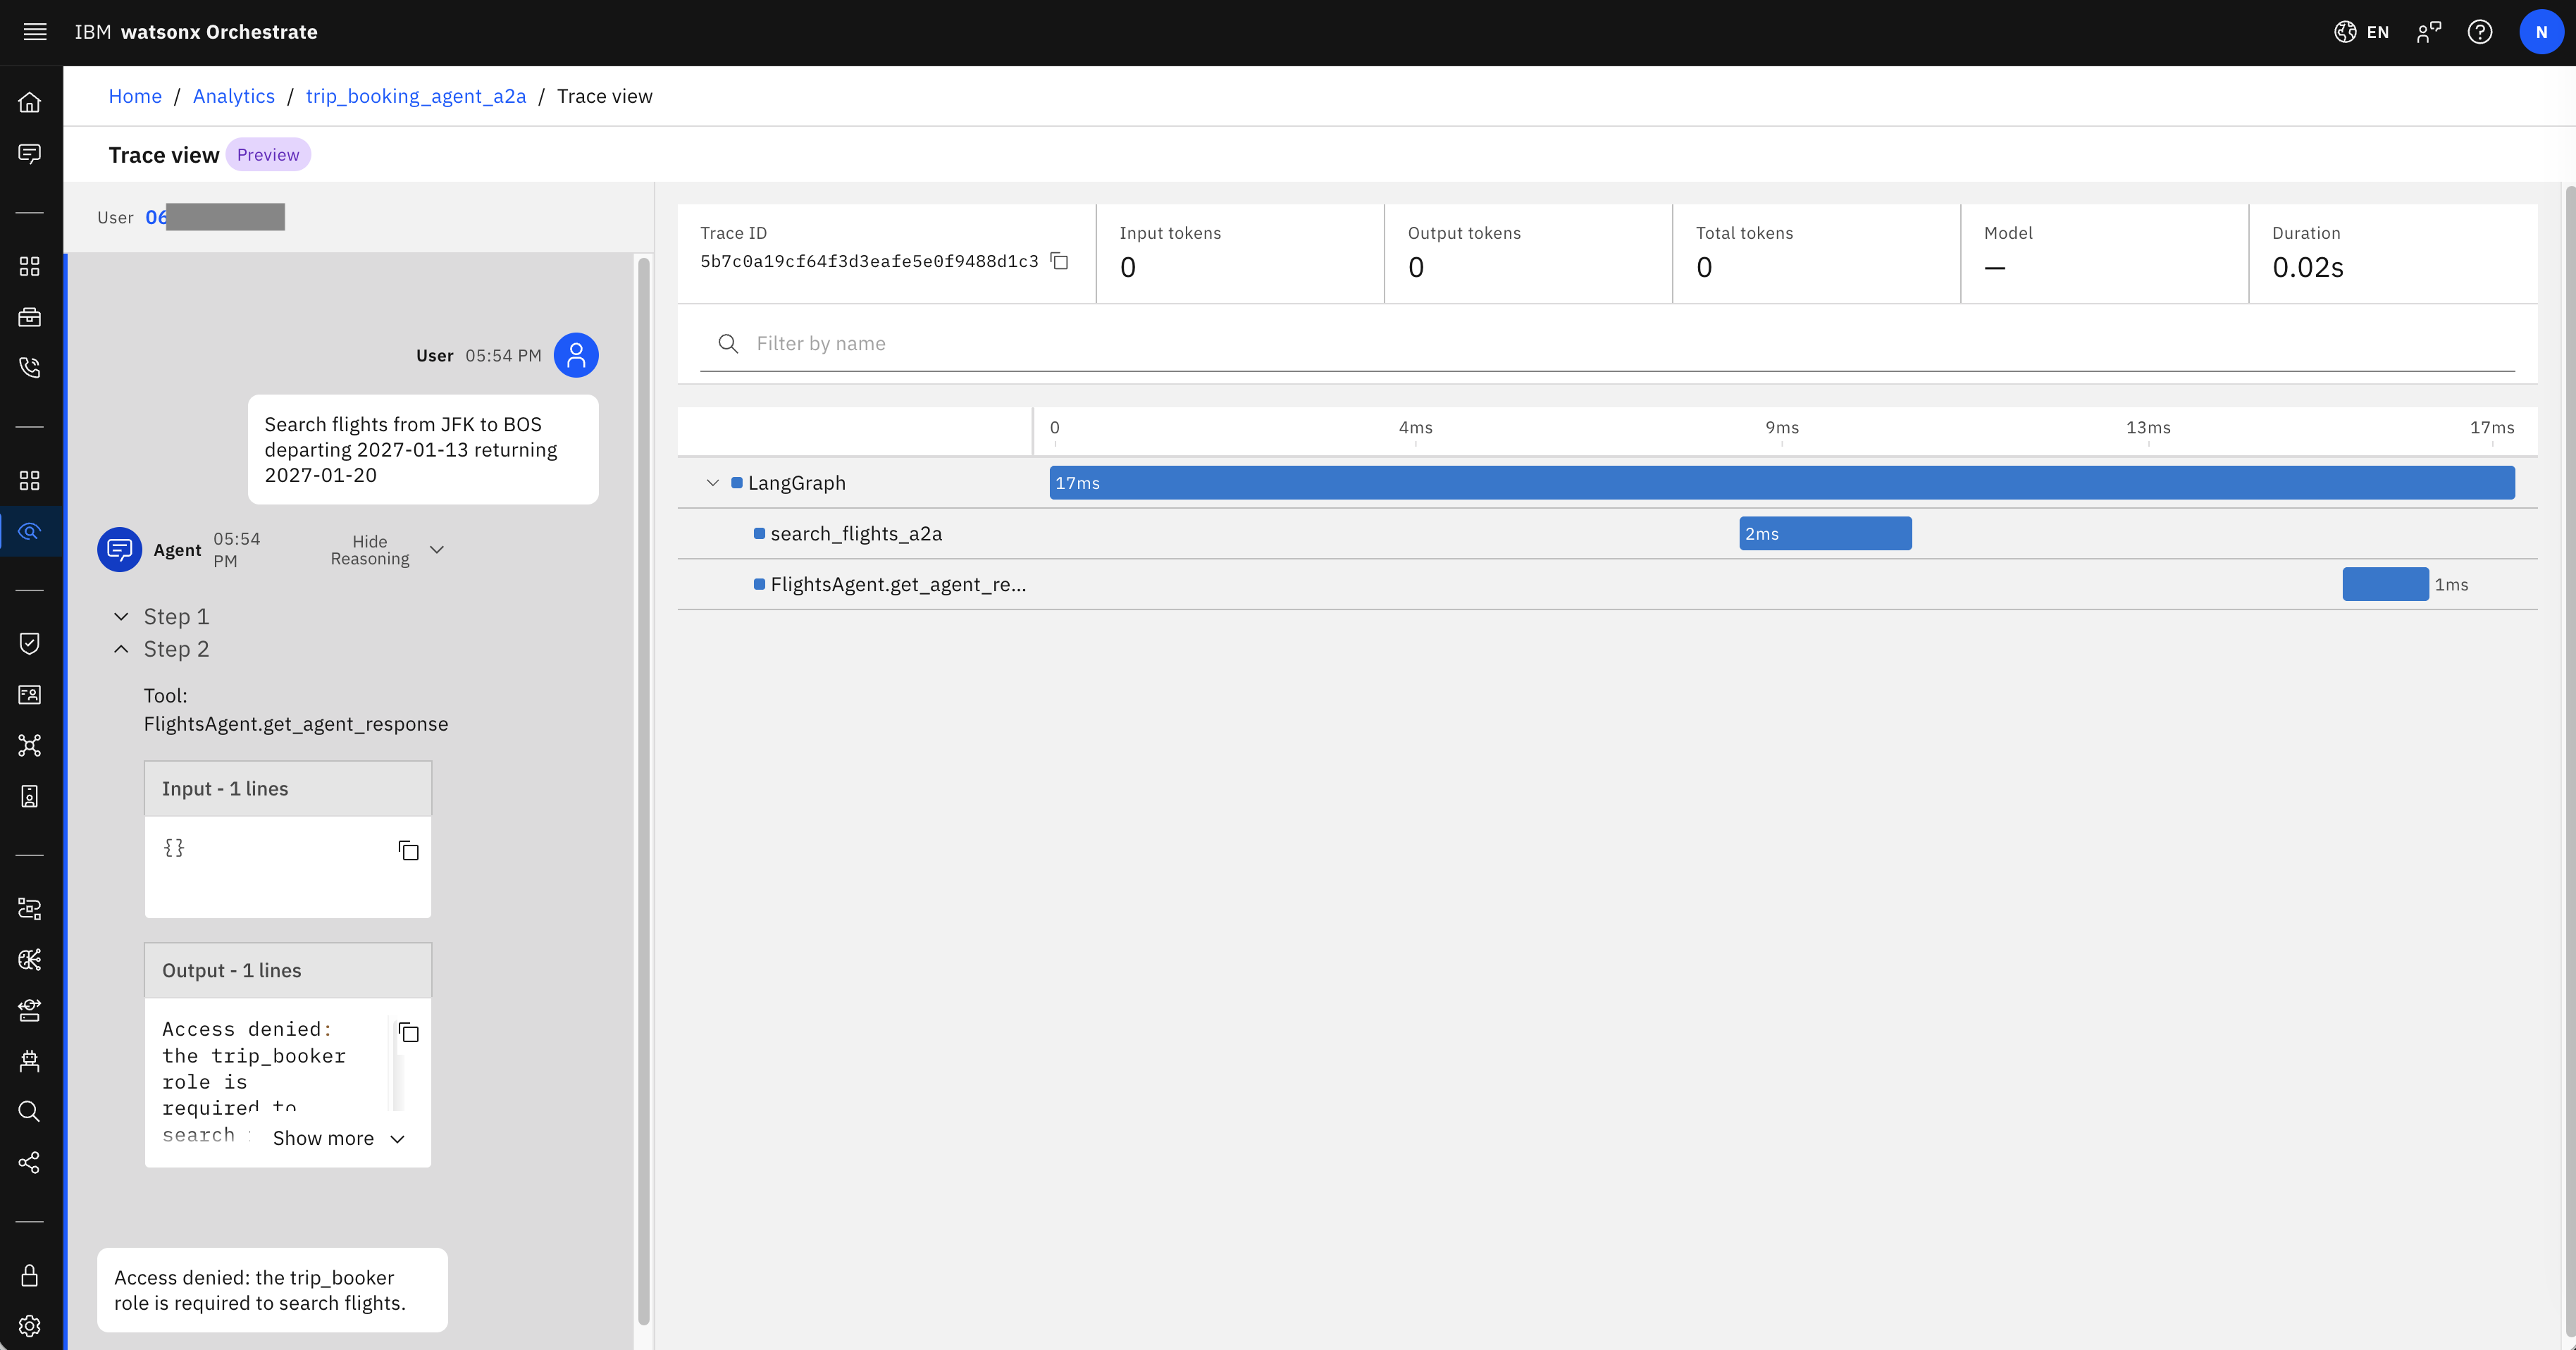Screen dimensions: 2576x1350
Task: Open the chat icon in sidebar
Action: point(30,153)
